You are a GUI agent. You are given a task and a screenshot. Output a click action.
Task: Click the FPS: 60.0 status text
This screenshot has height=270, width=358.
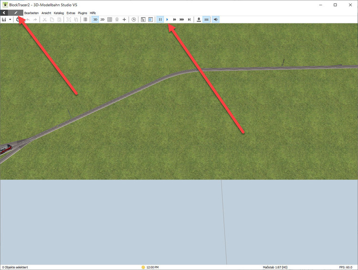[346, 267]
